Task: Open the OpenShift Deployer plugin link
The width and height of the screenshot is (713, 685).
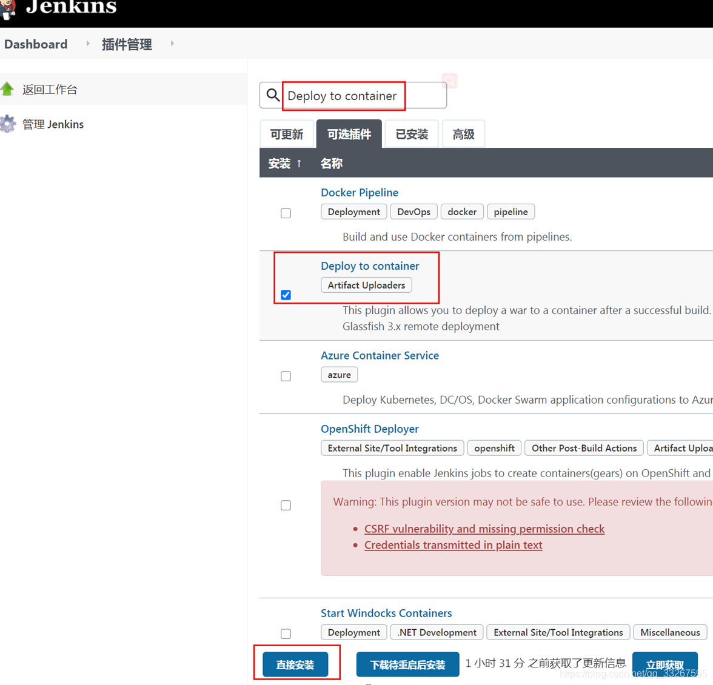Action: 370,429
